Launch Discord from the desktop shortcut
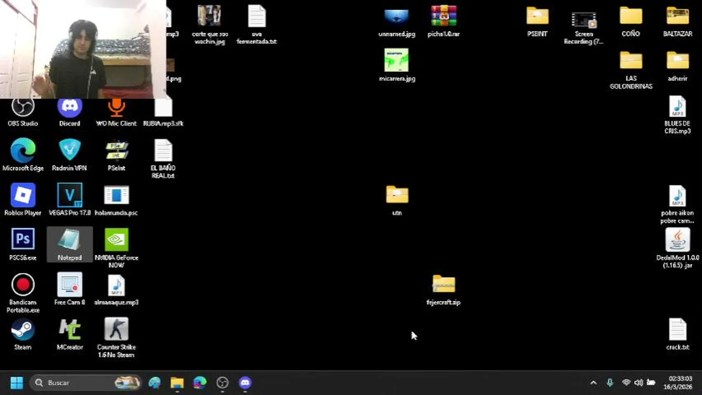The width and height of the screenshot is (702, 395). click(x=69, y=112)
